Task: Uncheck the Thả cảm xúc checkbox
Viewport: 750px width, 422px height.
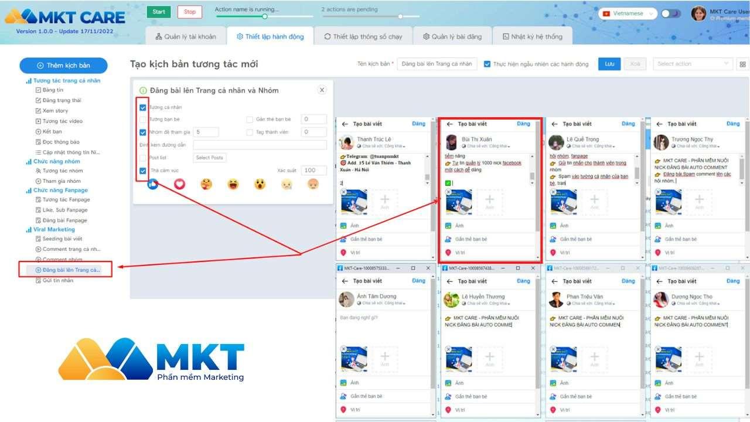Action: point(143,171)
